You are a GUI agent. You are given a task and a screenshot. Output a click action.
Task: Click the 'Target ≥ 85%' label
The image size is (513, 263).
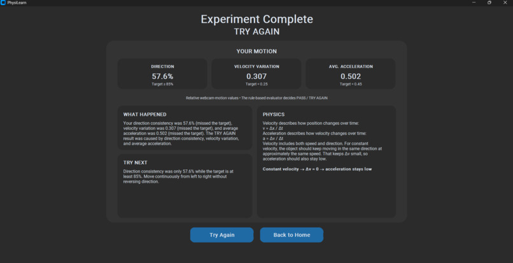pos(162,84)
